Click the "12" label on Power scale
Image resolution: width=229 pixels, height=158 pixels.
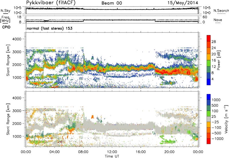[214, 67]
